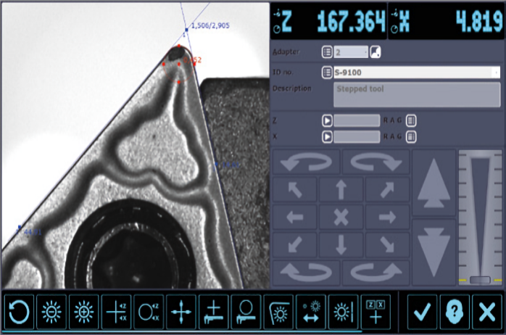Click the X nominal value input field

[x=357, y=137]
